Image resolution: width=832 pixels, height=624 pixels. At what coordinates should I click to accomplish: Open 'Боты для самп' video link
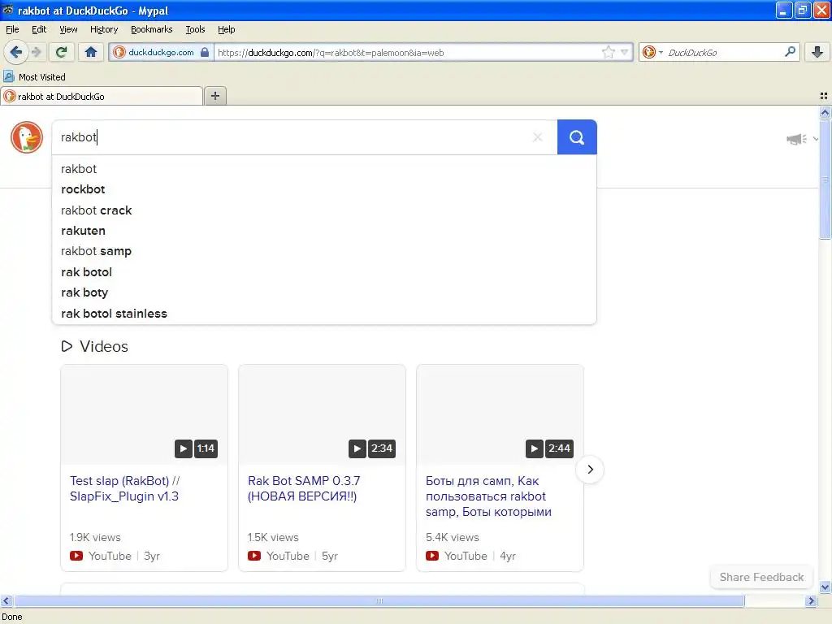488,496
